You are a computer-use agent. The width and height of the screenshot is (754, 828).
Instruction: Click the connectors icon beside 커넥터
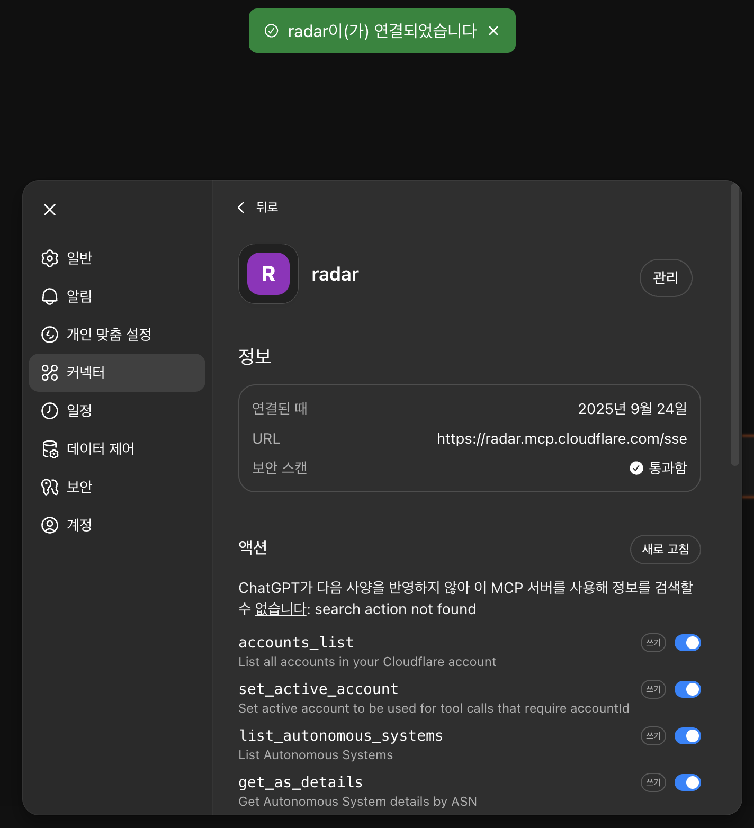pyautogui.click(x=50, y=373)
